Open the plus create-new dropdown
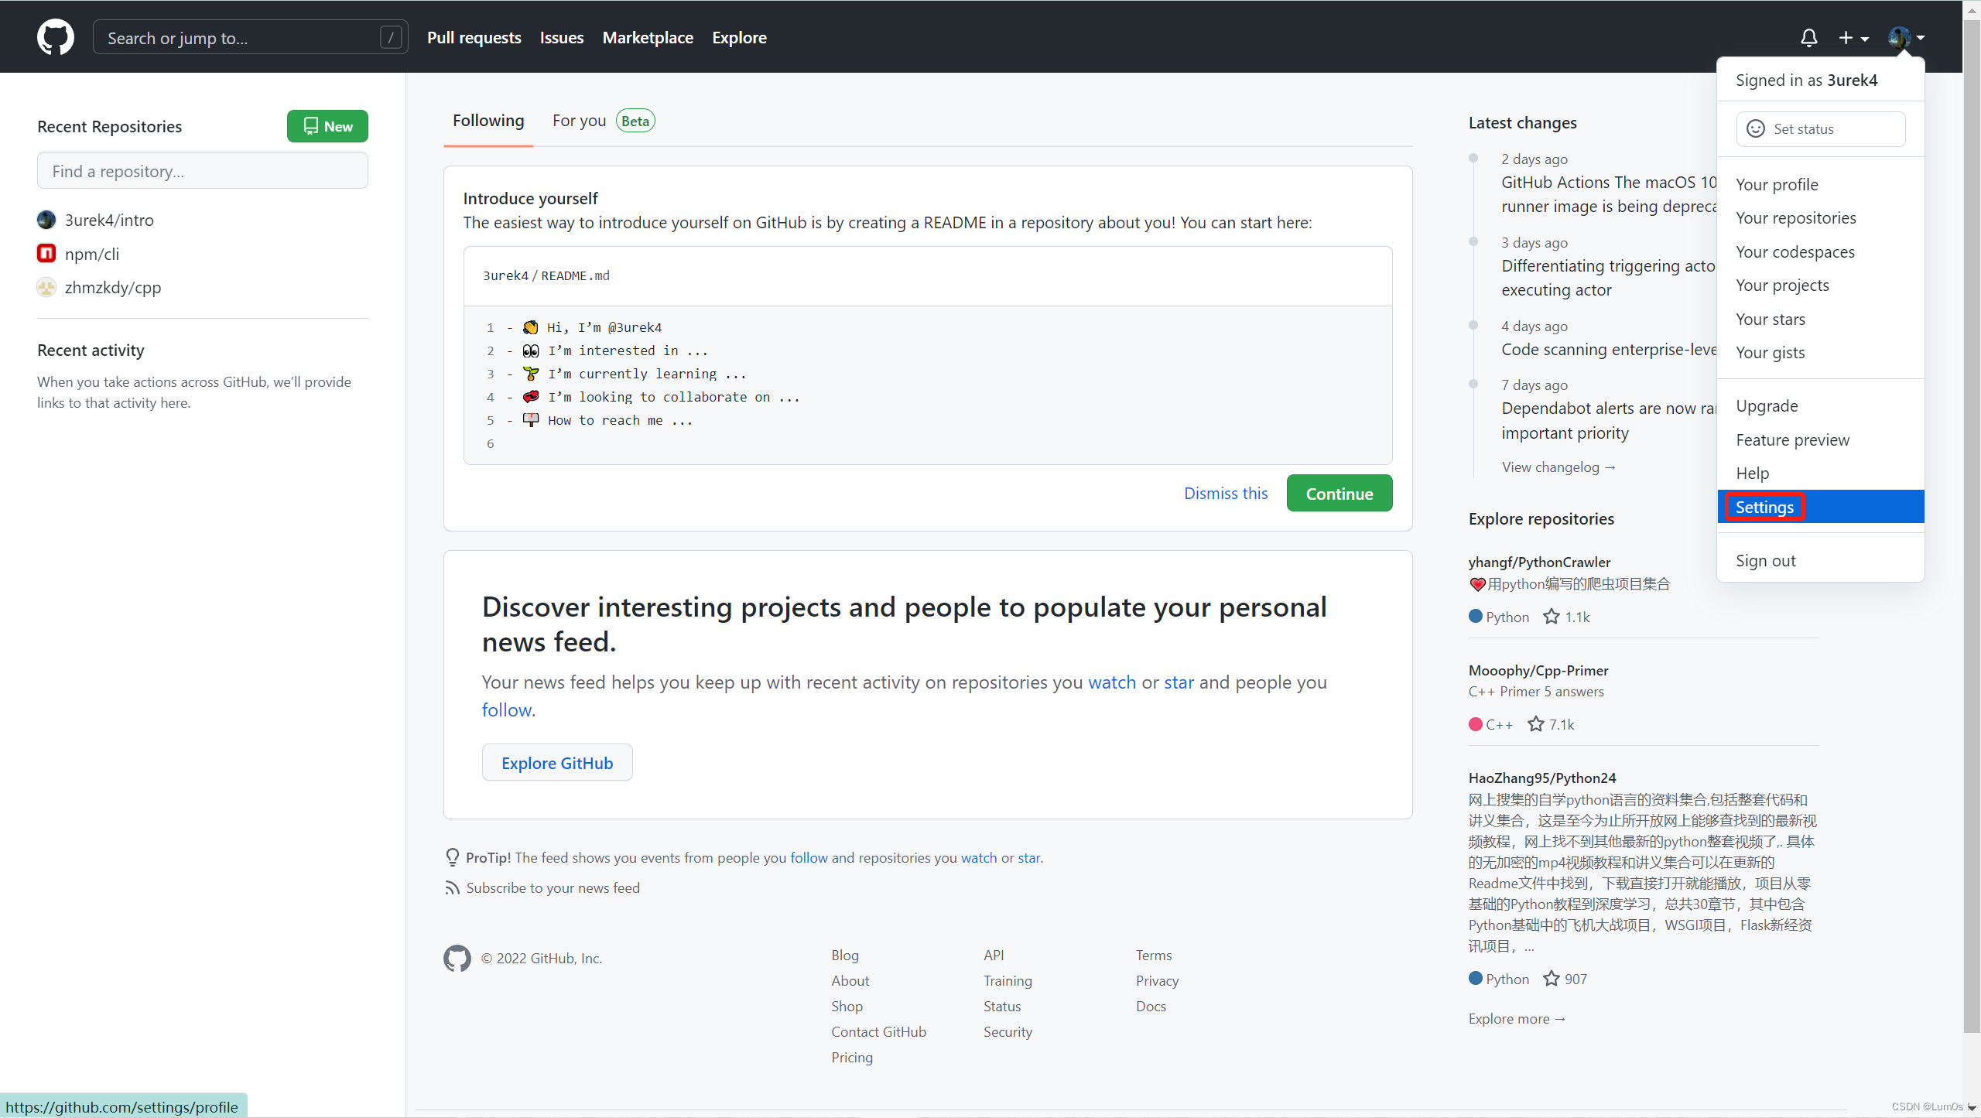1981x1118 pixels. (x=1853, y=38)
